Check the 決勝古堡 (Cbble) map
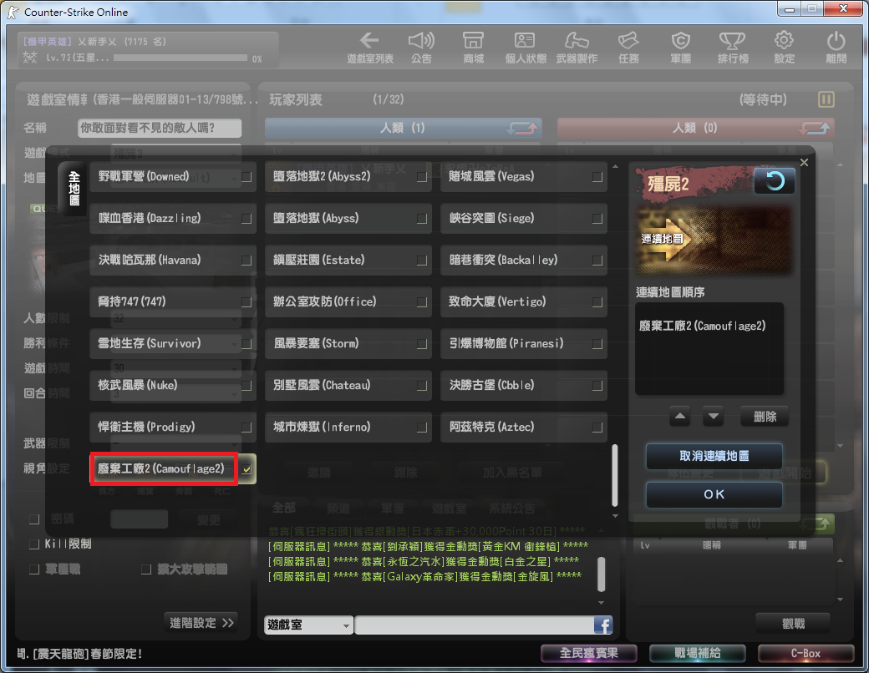 coord(597,386)
